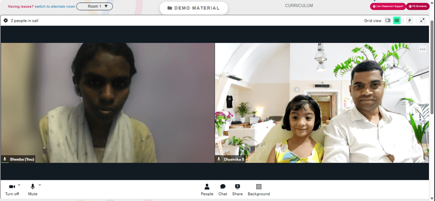The width and height of the screenshot is (435, 201).
Task: Click the P button in call header
Action: (409, 20)
